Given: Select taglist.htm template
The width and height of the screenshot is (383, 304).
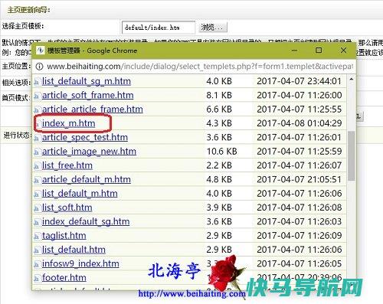Looking at the screenshot, I should (64, 236).
